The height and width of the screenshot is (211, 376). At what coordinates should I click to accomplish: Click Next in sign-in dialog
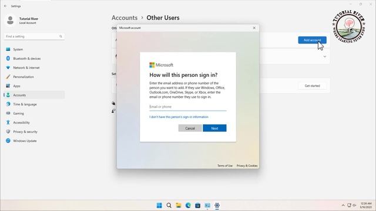214,128
